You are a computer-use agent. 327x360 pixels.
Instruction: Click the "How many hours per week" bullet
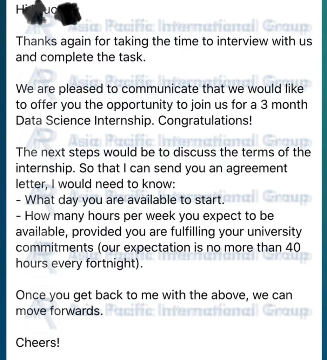[x=145, y=216]
